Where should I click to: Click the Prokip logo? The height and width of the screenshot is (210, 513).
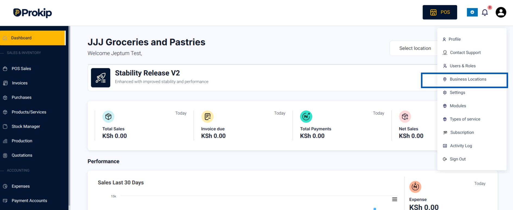[33, 13]
